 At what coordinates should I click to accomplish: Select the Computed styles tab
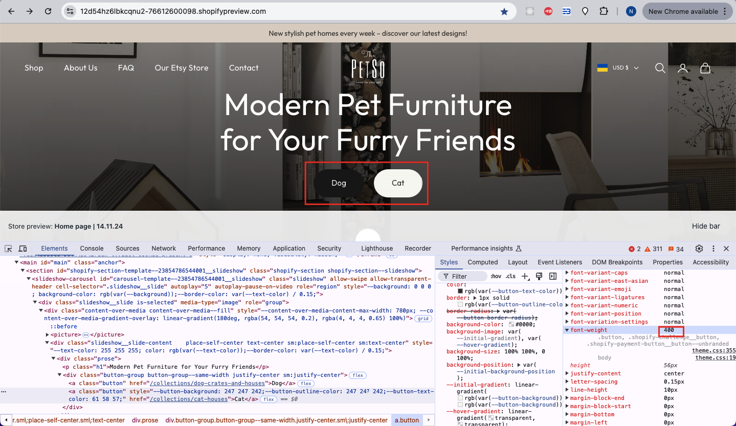(x=483, y=262)
